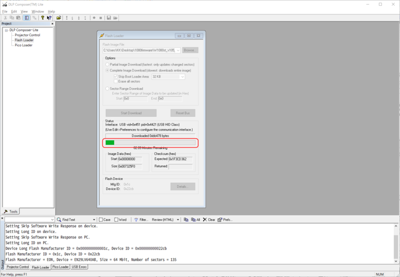The image size is (400, 277).
Task: Toggle the Skip Boot Loader Area checkbox
Action: click(x=115, y=76)
